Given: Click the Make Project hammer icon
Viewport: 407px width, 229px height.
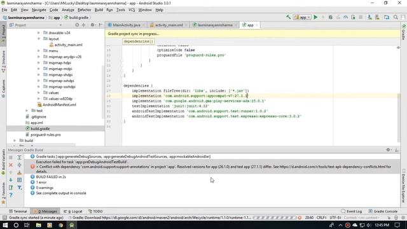Looking at the screenshot, I should point(288,17).
